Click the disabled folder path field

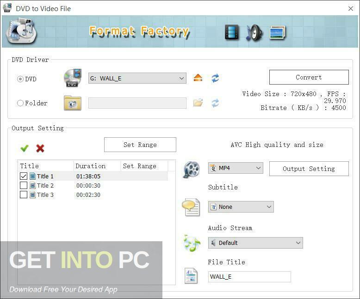click(x=137, y=103)
